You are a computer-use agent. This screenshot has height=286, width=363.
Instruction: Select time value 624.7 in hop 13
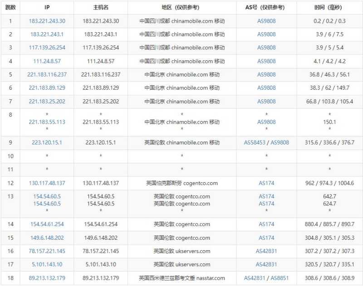click(329, 204)
